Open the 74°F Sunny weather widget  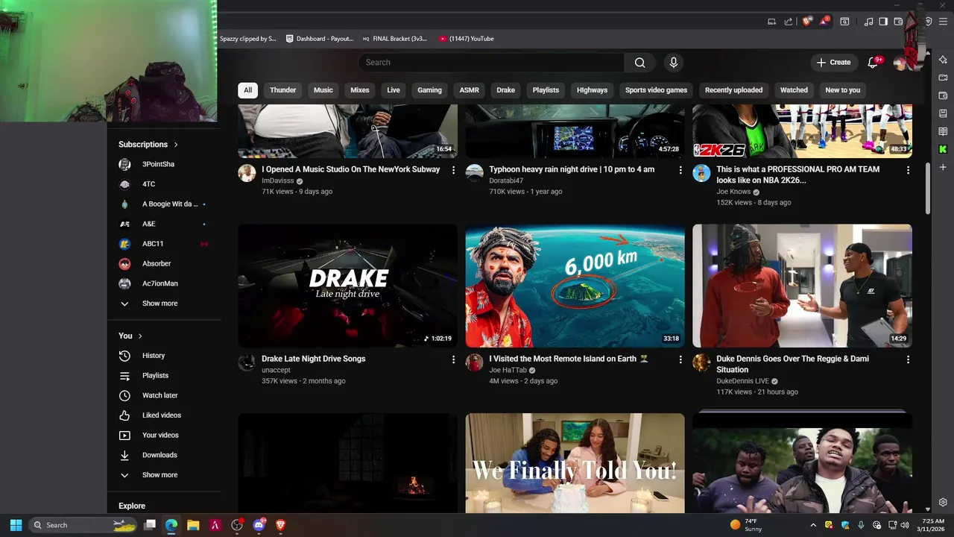(x=748, y=525)
